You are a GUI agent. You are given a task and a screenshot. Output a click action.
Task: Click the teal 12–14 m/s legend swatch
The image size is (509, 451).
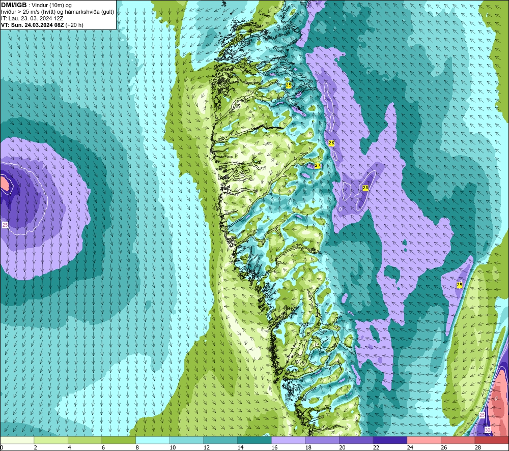[220, 440]
